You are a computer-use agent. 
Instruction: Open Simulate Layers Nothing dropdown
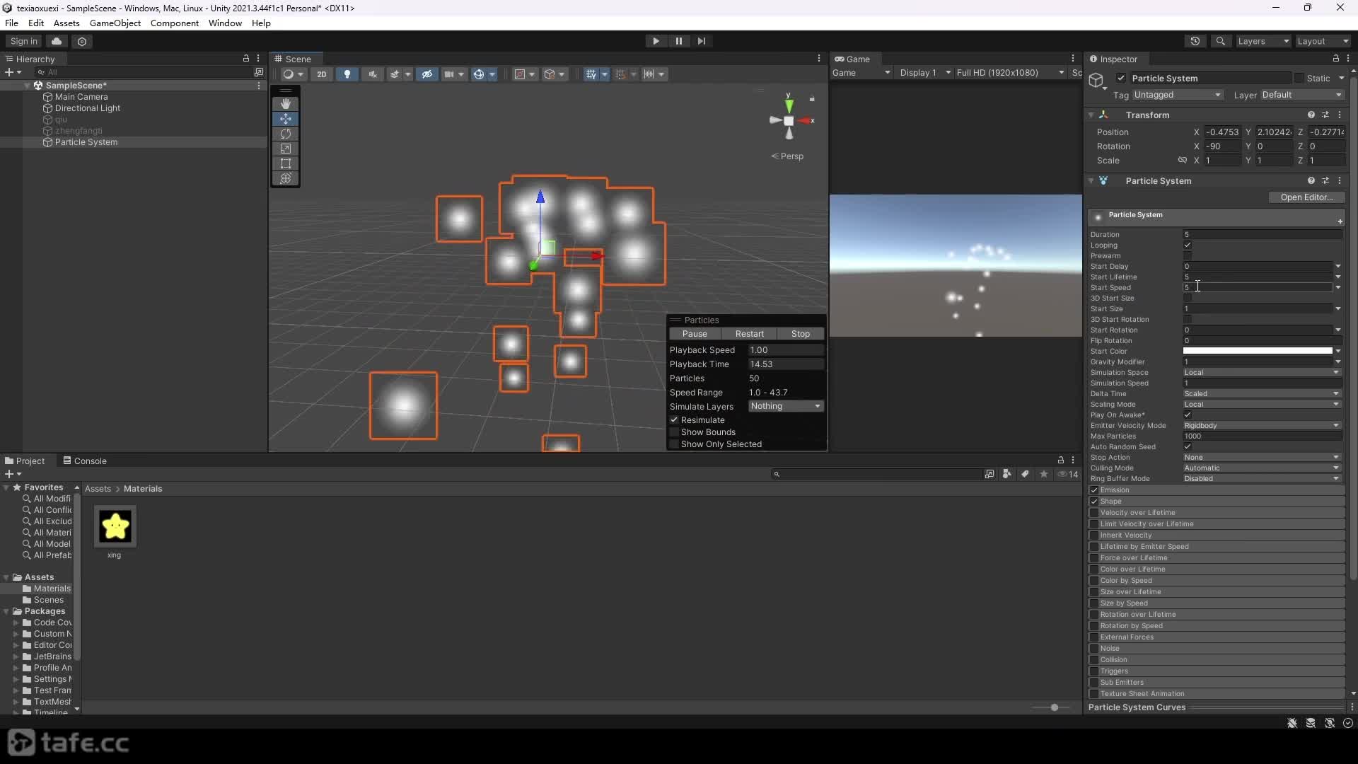(x=786, y=406)
